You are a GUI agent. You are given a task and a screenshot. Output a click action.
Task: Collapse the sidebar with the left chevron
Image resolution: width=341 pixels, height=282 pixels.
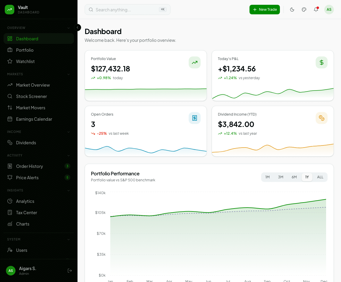pos(77,27)
